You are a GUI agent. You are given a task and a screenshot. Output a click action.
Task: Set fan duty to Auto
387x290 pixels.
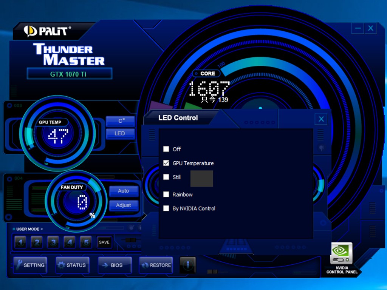pyautogui.click(x=124, y=191)
